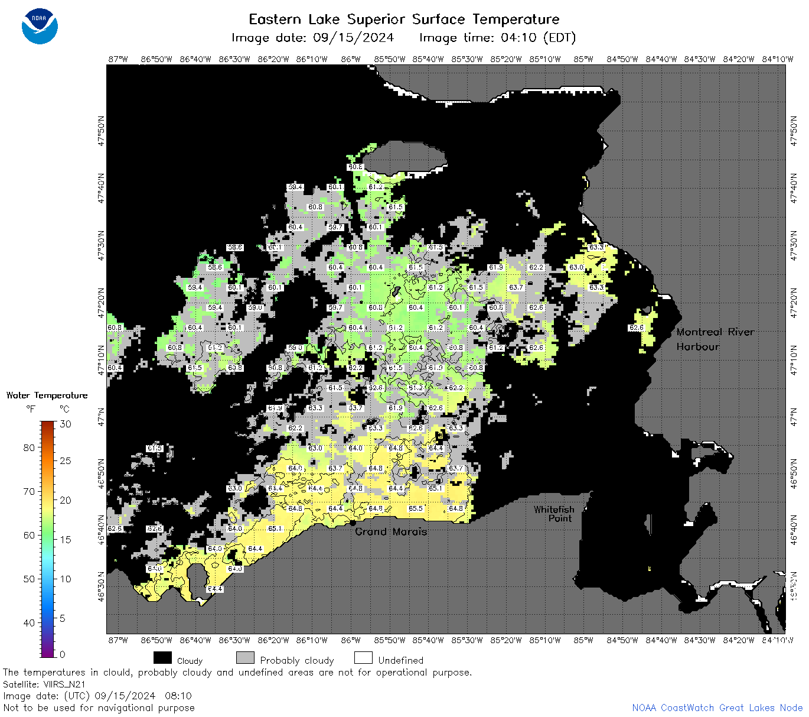Viewport: 809px width, 717px height.
Task: Click the 0 Celsius tick label
Action: [63, 654]
